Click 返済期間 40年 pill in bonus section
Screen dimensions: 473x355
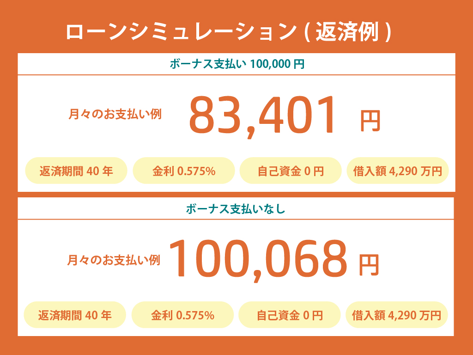point(76,171)
